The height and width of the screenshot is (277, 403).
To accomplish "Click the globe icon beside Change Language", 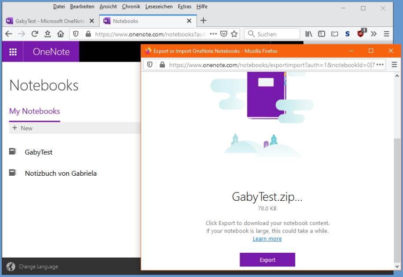I will coord(11,267).
